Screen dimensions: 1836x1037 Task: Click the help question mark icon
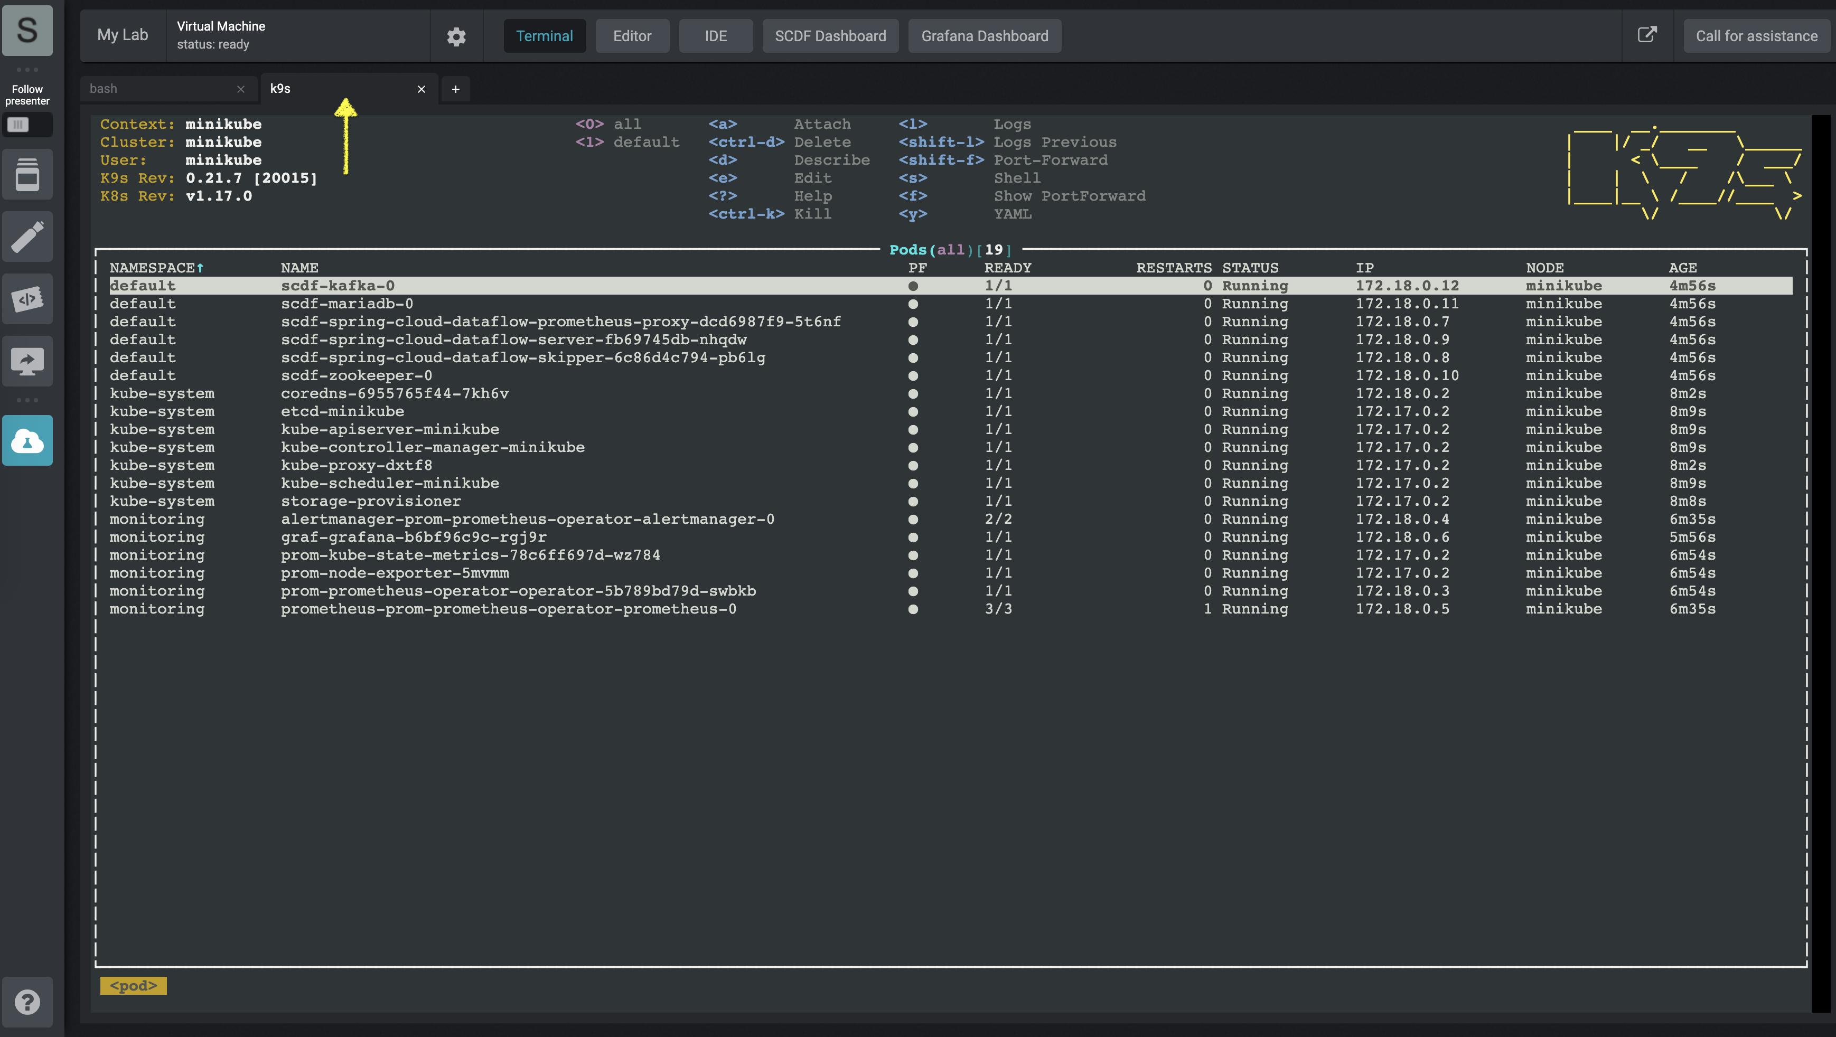click(x=27, y=1002)
